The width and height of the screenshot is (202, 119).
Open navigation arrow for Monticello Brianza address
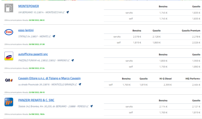pyautogui.click(x=80, y=84)
